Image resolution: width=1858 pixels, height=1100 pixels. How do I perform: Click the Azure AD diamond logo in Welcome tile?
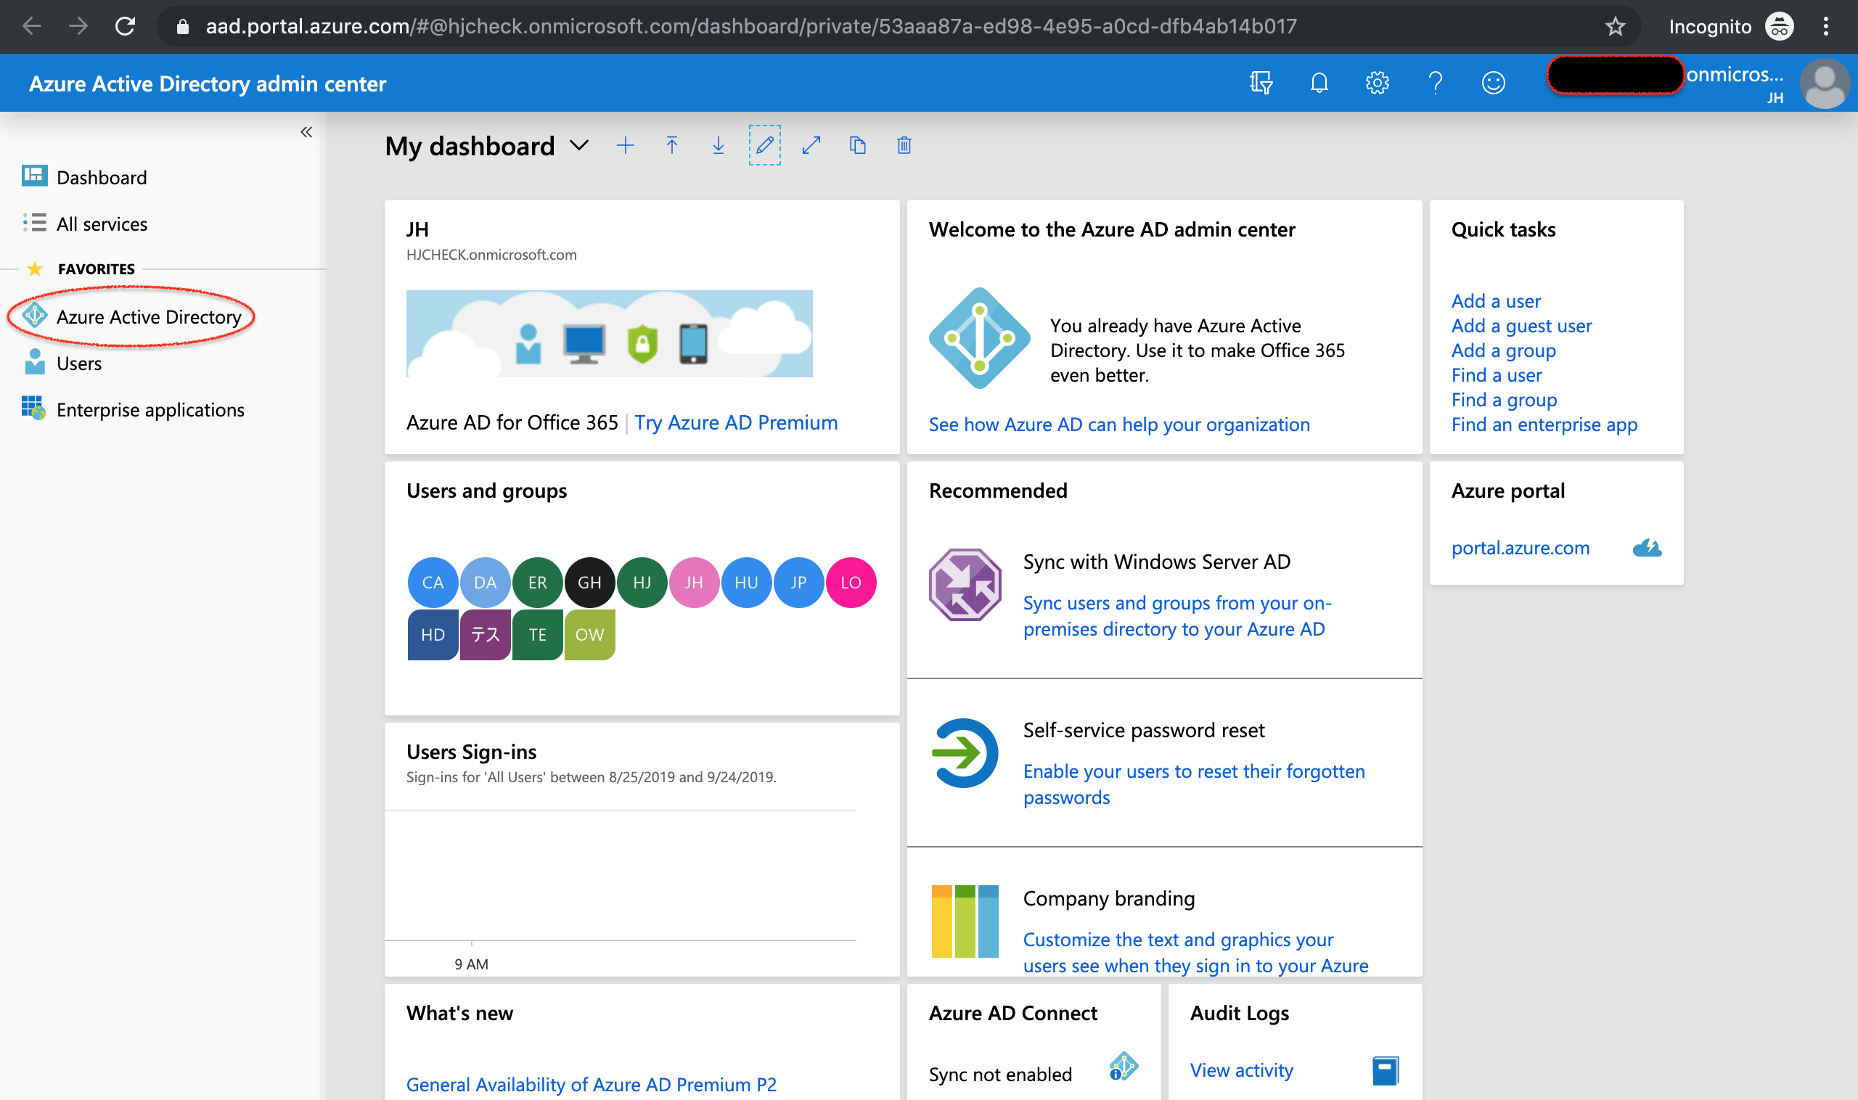point(979,338)
